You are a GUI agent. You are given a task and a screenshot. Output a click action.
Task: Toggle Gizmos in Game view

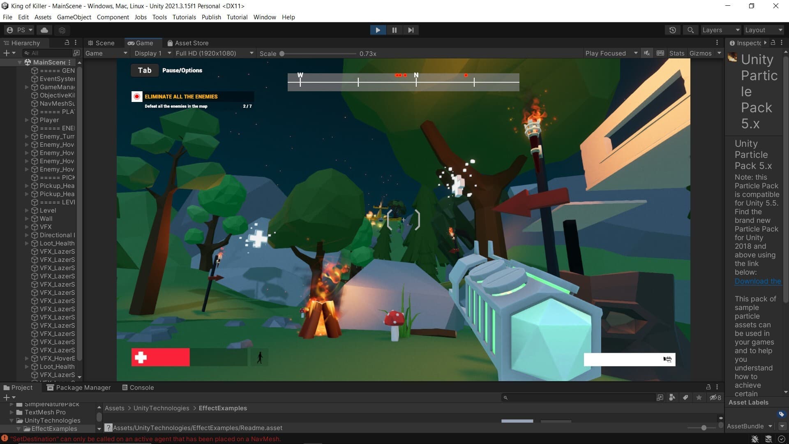click(x=700, y=53)
